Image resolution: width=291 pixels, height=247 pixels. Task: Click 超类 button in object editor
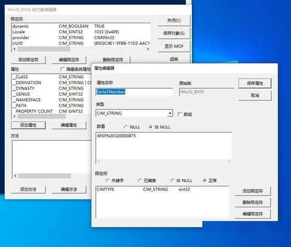(174, 59)
